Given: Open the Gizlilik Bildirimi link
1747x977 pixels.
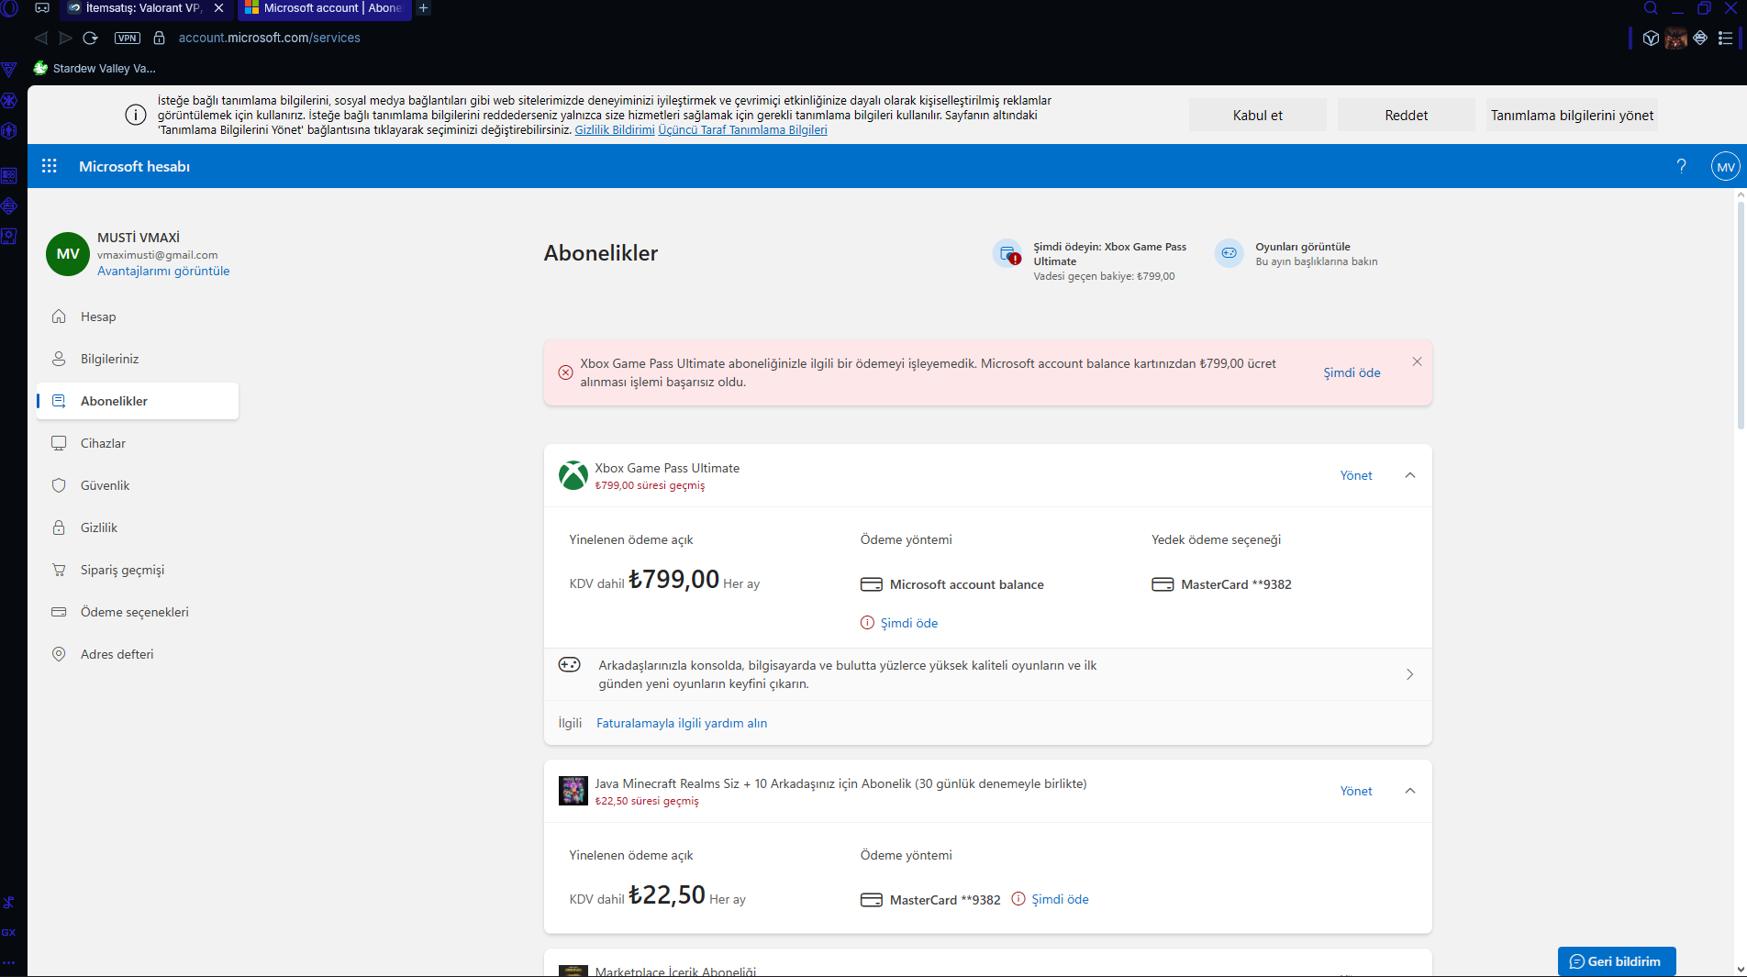Looking at the screenshot, I should (615, 130).
